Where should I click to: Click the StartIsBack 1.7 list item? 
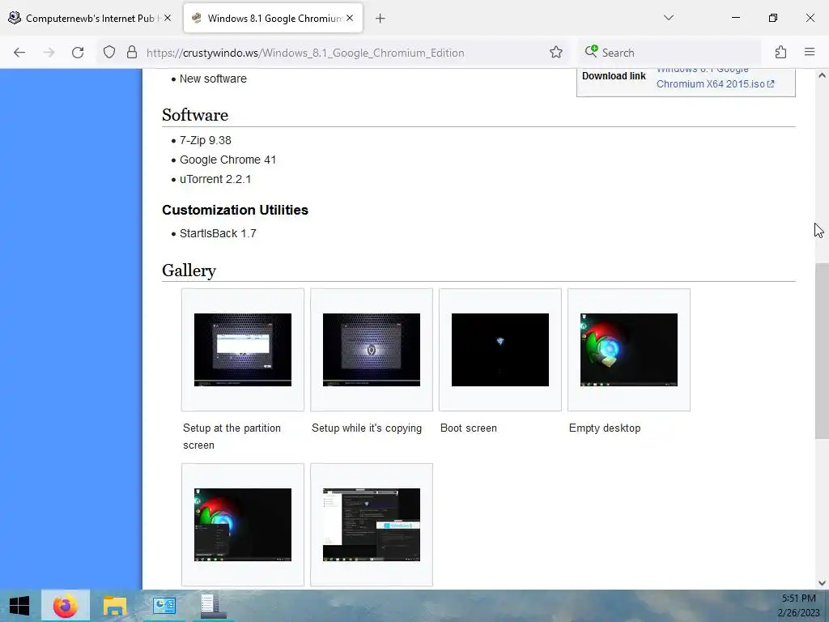(x=218, y=233)
